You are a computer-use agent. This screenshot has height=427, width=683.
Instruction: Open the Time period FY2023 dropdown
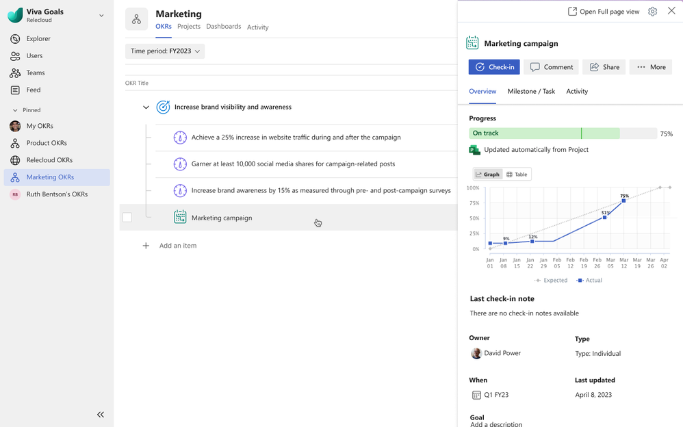point(165,51)
